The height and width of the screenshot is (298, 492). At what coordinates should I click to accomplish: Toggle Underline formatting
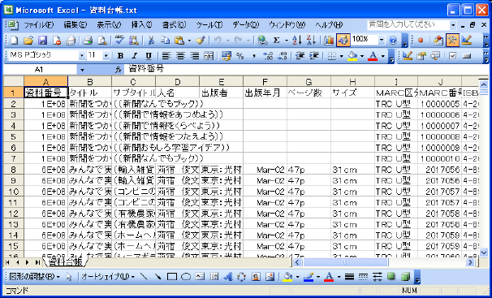tap(149, 56)
